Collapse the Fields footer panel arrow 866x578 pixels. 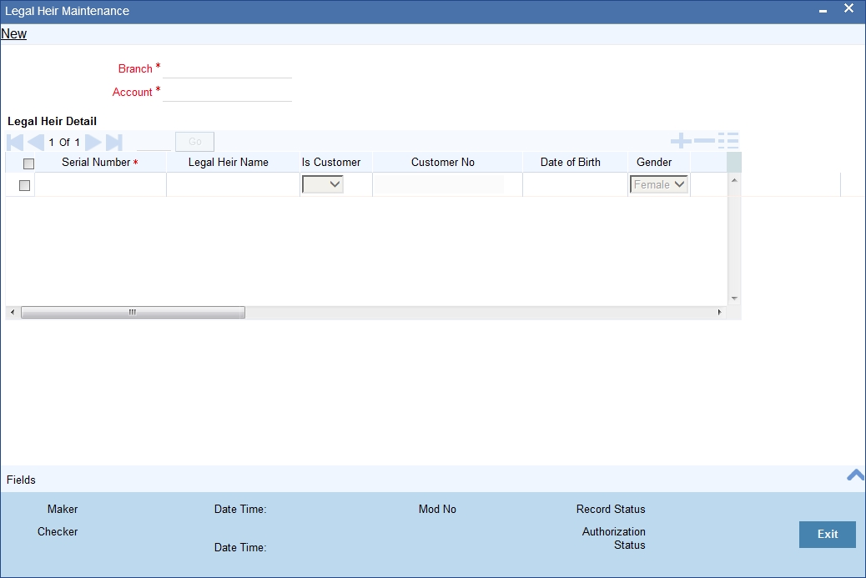(x=855, y=475)
